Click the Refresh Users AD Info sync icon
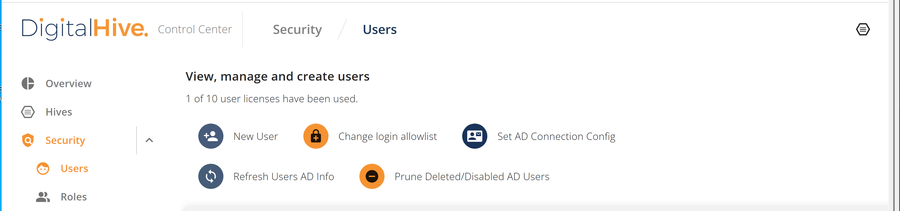This screenshot has height=211, width=900. point(211,176)
